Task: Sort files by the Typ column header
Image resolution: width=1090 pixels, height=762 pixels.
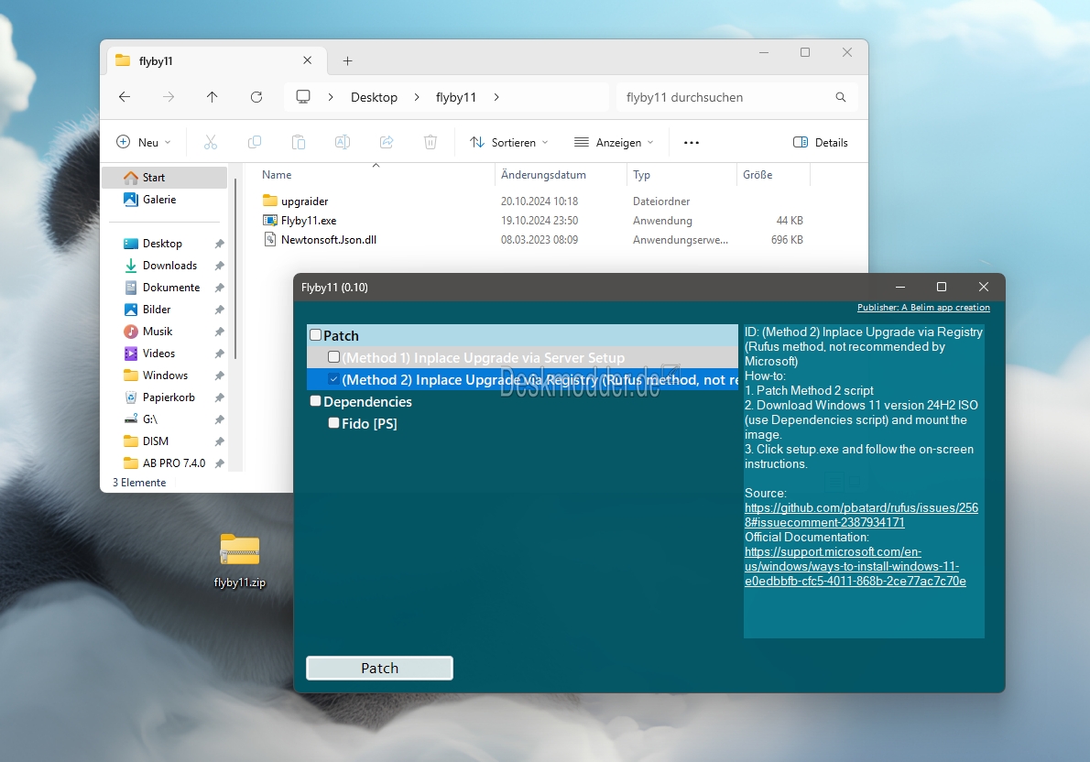Action: [x=641, y=175]
